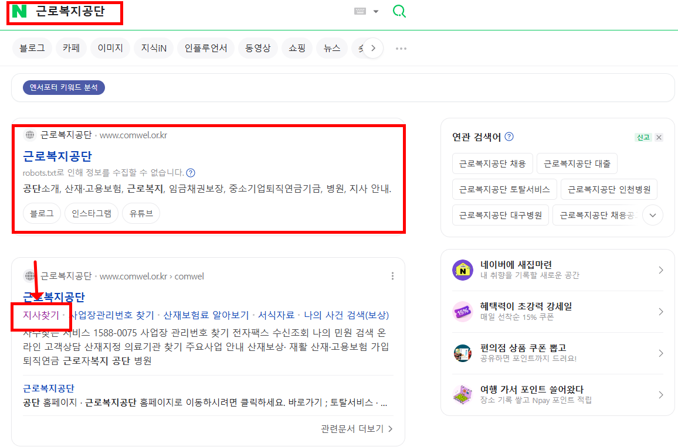Switch to the 이미지 search tab
The width and height of the screenshot is (678, 447).
coord(110,48)
